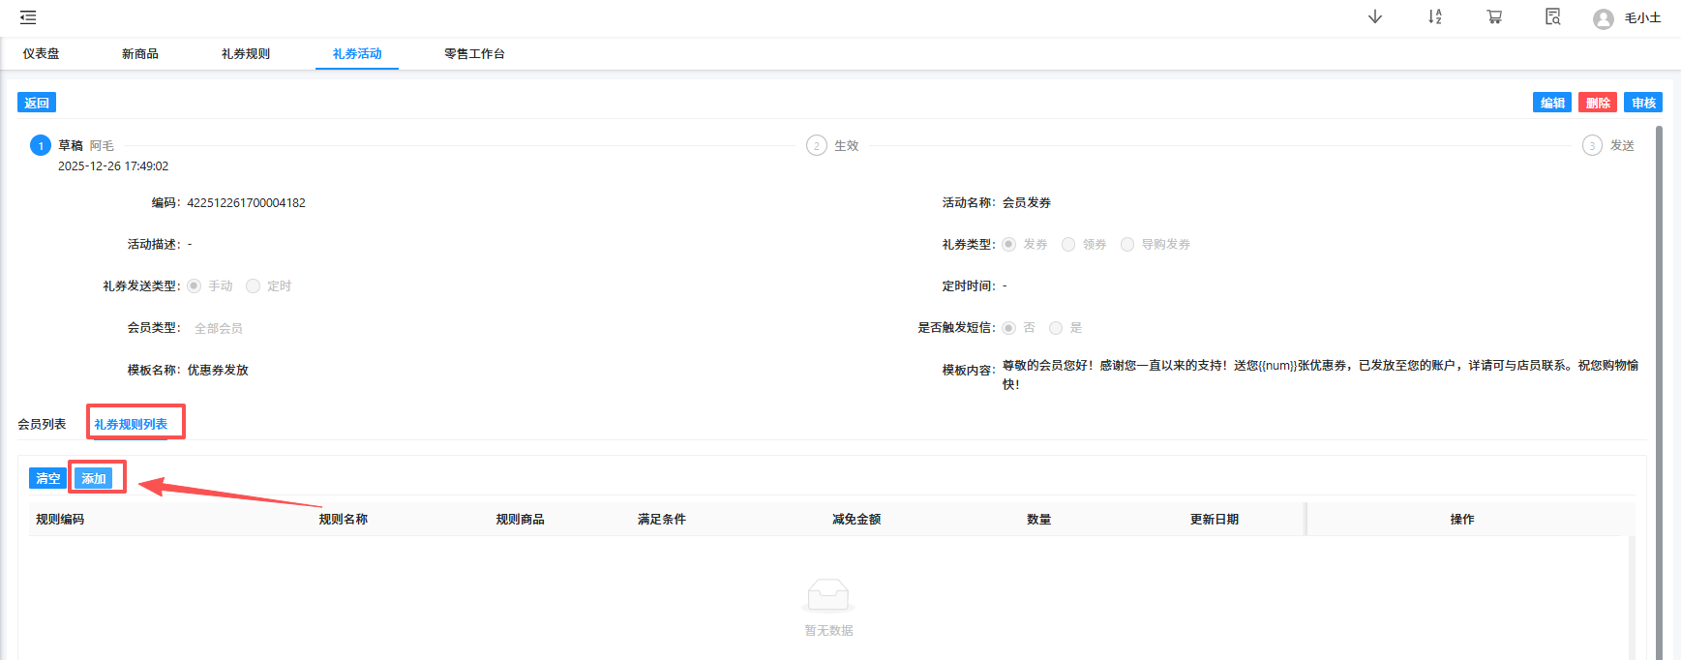
Task: Open the shopping cart icon
Action: tap(1494, 17)
